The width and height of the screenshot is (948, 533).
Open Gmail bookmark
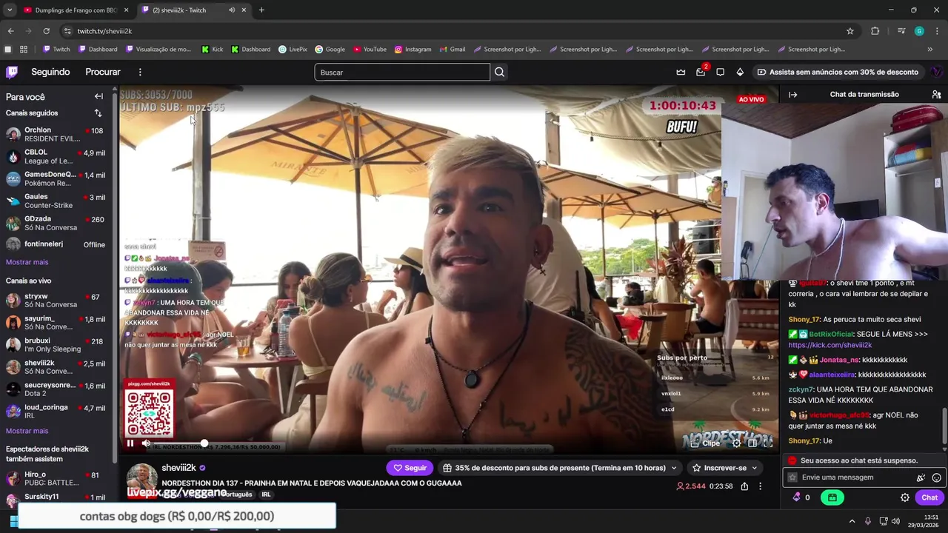tap(452, 49)
